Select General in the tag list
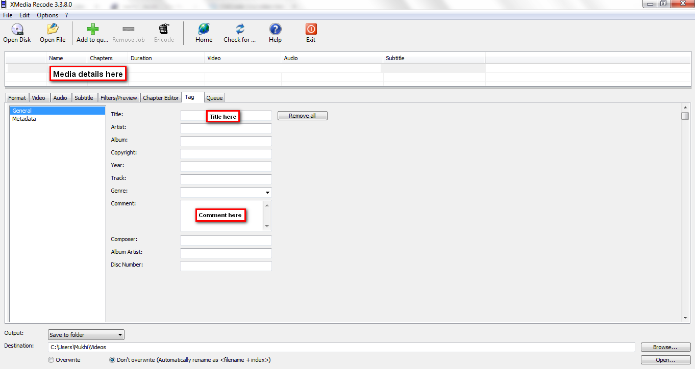 point(58,111)
